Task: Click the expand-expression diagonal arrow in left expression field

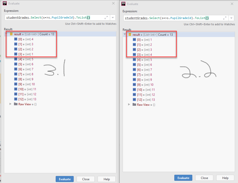Action: [106, 17]
